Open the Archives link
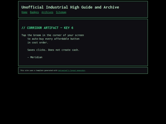Viewport: 166px width, 124px height. point(47,12)
